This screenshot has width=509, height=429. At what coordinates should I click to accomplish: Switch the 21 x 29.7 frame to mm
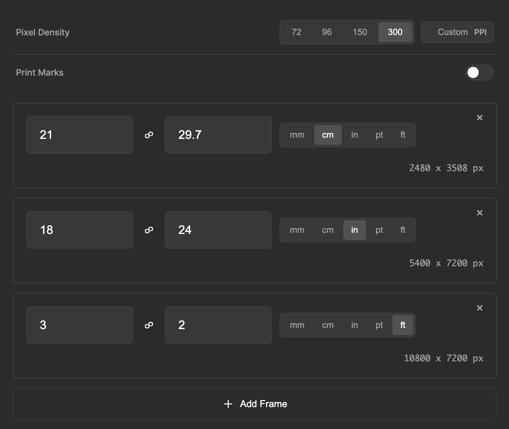pos(297,135)
